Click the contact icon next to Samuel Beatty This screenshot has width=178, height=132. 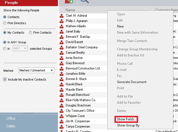[x=62, y=53]
